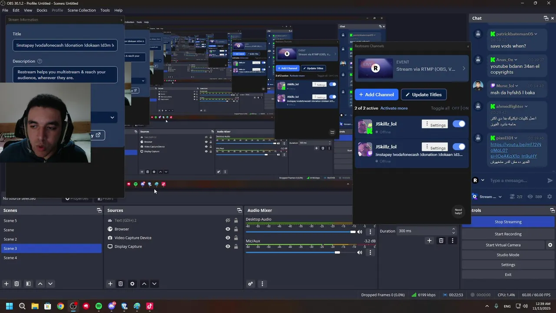Expand Anas_0x username chevron in chat
556x313 pixels.
pos(516,60)
